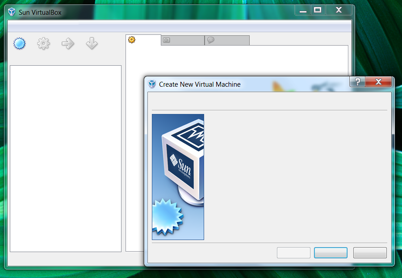Click the rightmost wizard button at dialog bottom
The width and height of the screenshot is (402, 278).
tap(370, 253)
